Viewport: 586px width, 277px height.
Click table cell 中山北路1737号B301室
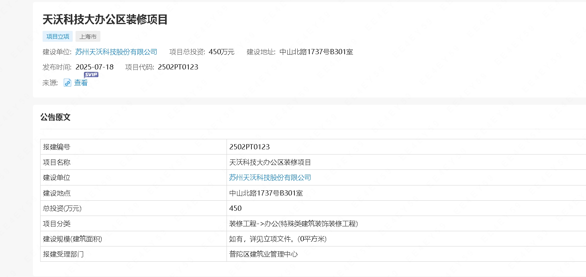(x=266, y=193)
